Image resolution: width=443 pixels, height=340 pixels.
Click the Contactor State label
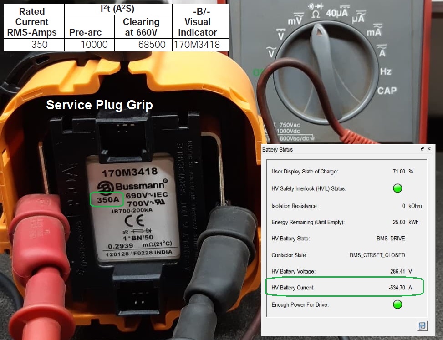[289, 255]
